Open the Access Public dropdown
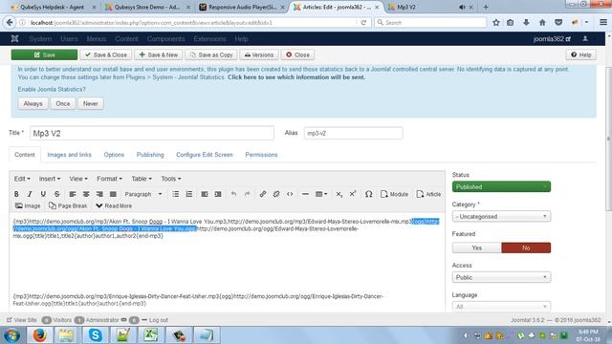The height and width of the screenshot is (344, 612). [501, 277]
